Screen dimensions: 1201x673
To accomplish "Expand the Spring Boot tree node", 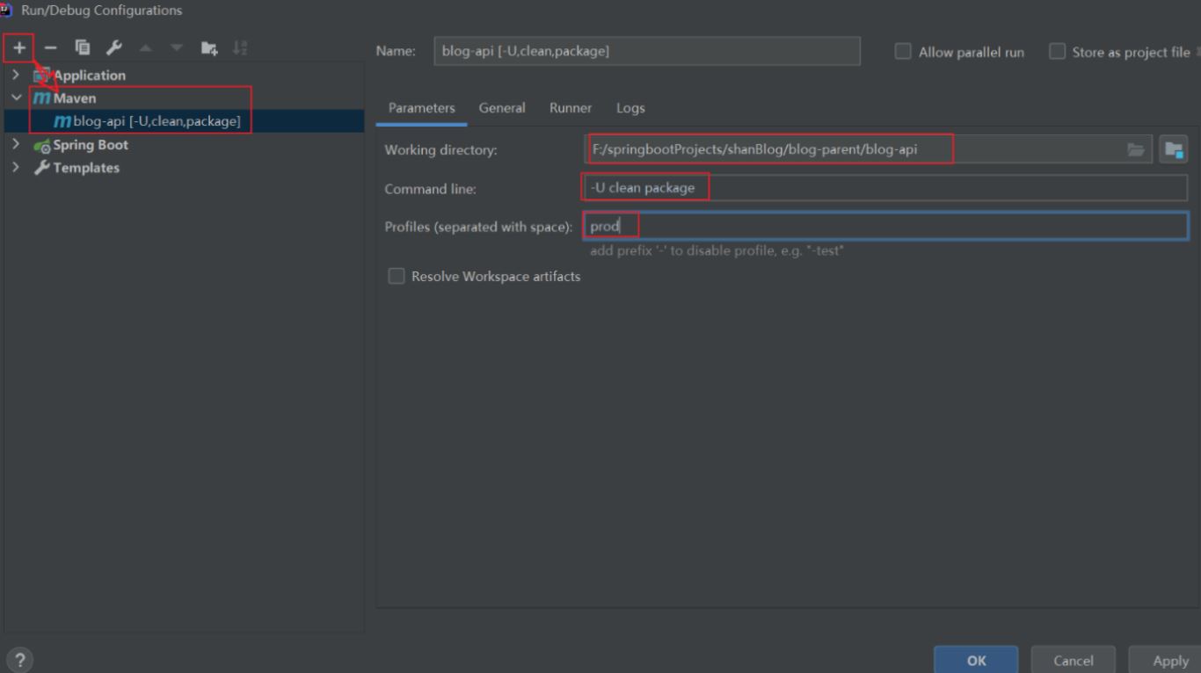I will click(x=16, y=144).
